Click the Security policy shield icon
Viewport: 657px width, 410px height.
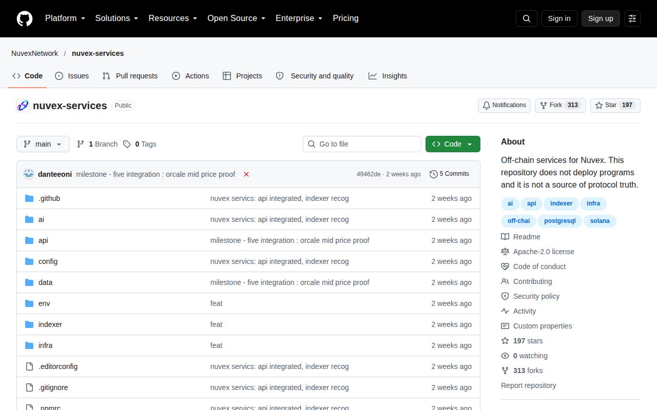(x=505, y=296)
